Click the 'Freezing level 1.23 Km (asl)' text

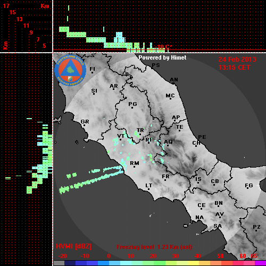click(154, 247)
